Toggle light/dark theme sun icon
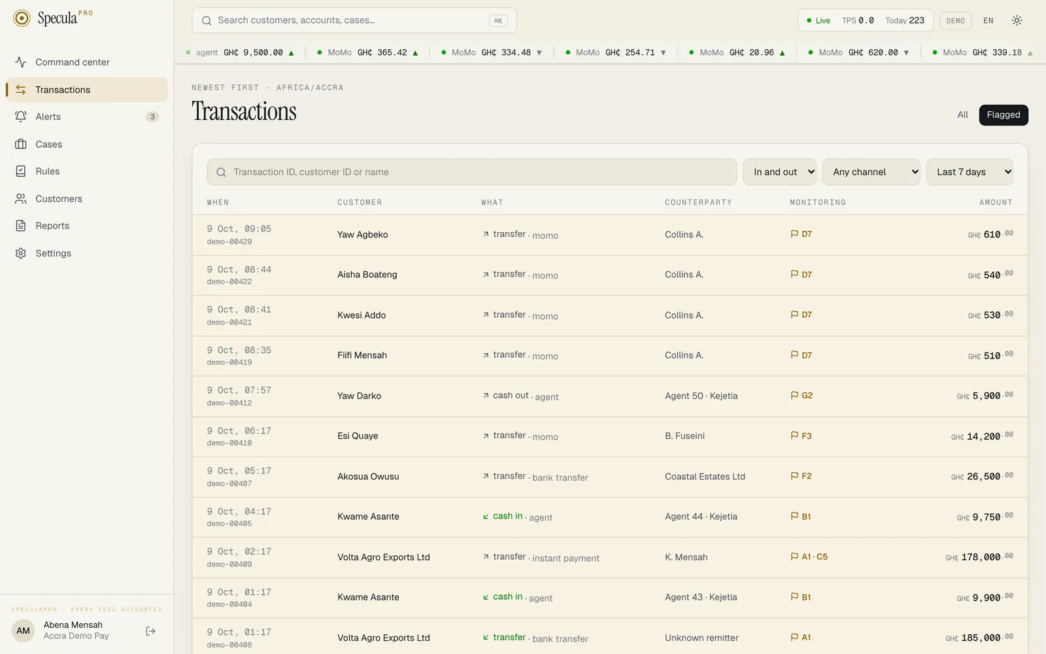 tap(1017, 20)
